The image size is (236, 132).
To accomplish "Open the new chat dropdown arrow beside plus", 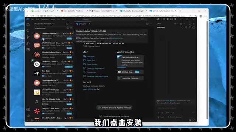I will (x=177, y=24).
